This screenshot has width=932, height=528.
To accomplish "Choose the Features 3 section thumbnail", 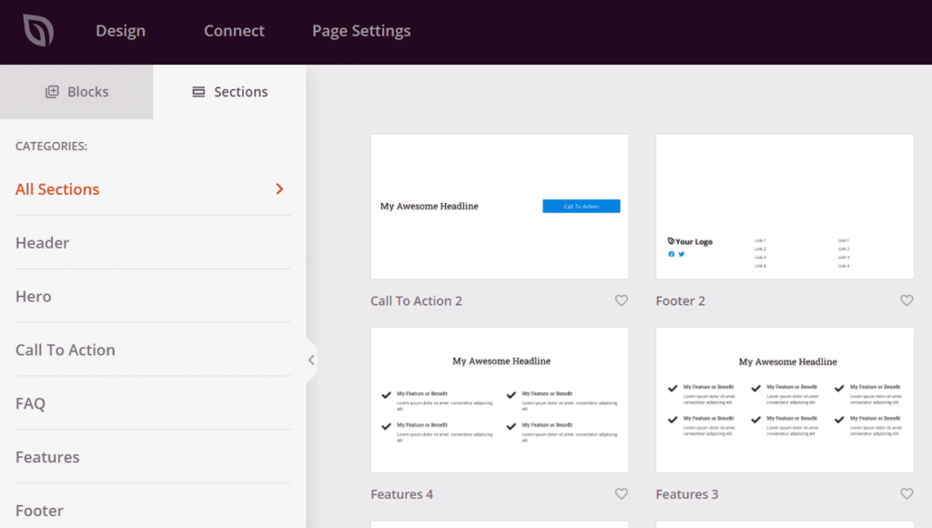I will [785, 401].
